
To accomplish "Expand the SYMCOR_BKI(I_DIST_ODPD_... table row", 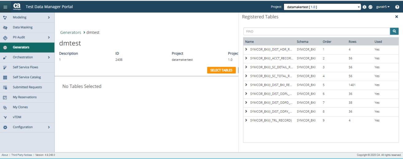I will [x=246, y=102].
